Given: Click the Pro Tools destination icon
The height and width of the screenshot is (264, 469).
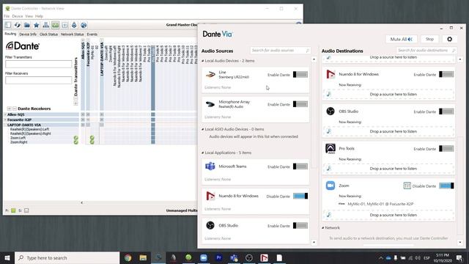Looking at the screenshot, I should tap(330, 148).
